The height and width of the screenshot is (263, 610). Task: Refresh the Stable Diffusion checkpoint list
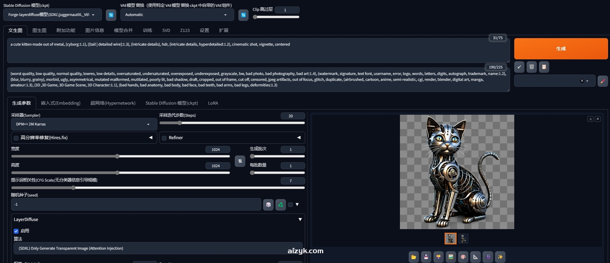(111, 15)
